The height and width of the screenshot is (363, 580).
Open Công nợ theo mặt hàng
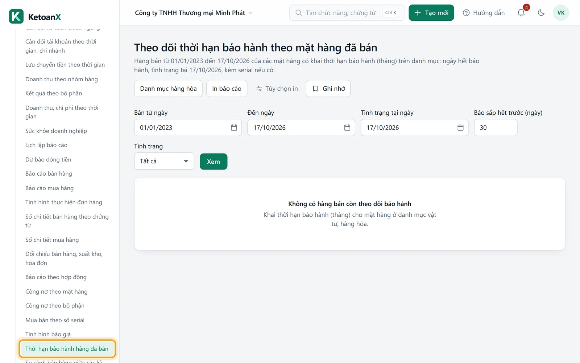(56, 291)
